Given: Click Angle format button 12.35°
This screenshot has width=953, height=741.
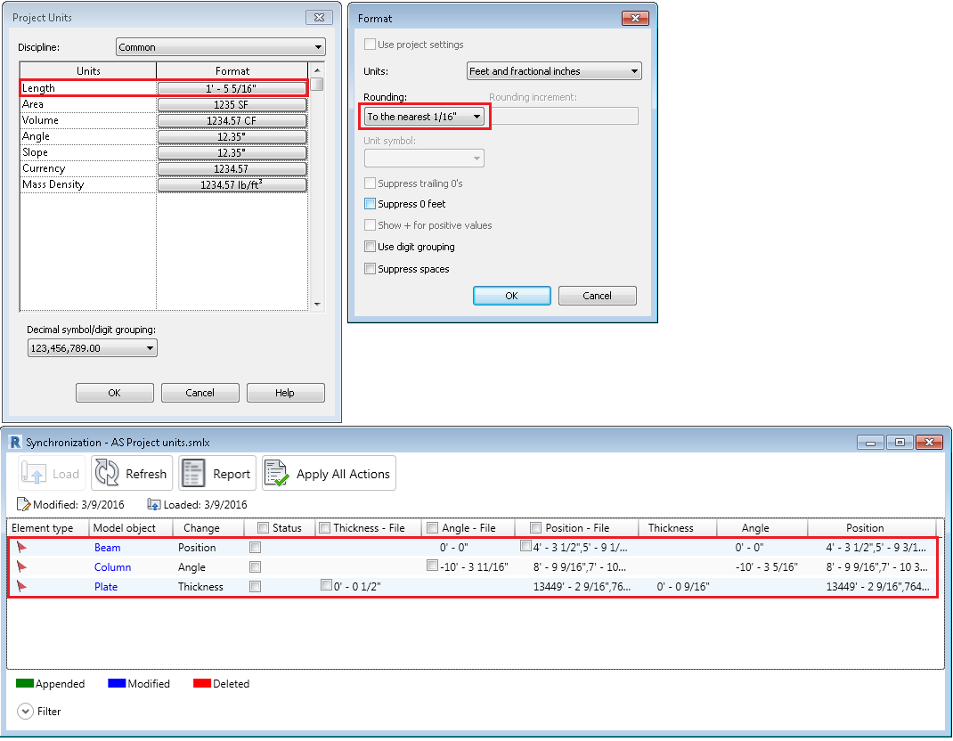Looking at the screenshot, I should pos(232,137).
